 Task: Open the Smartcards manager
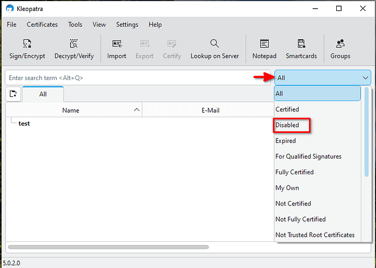pyautogui.click(x=301, y=49)
